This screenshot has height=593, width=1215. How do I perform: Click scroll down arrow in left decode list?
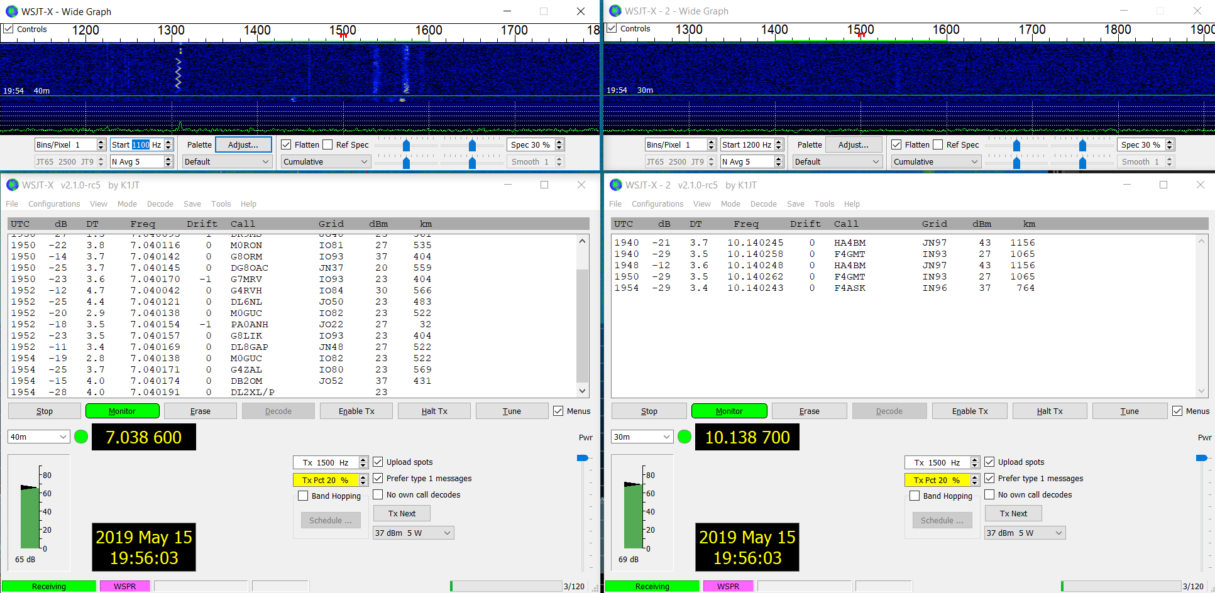pyautogui.click(x=582, y=391)
